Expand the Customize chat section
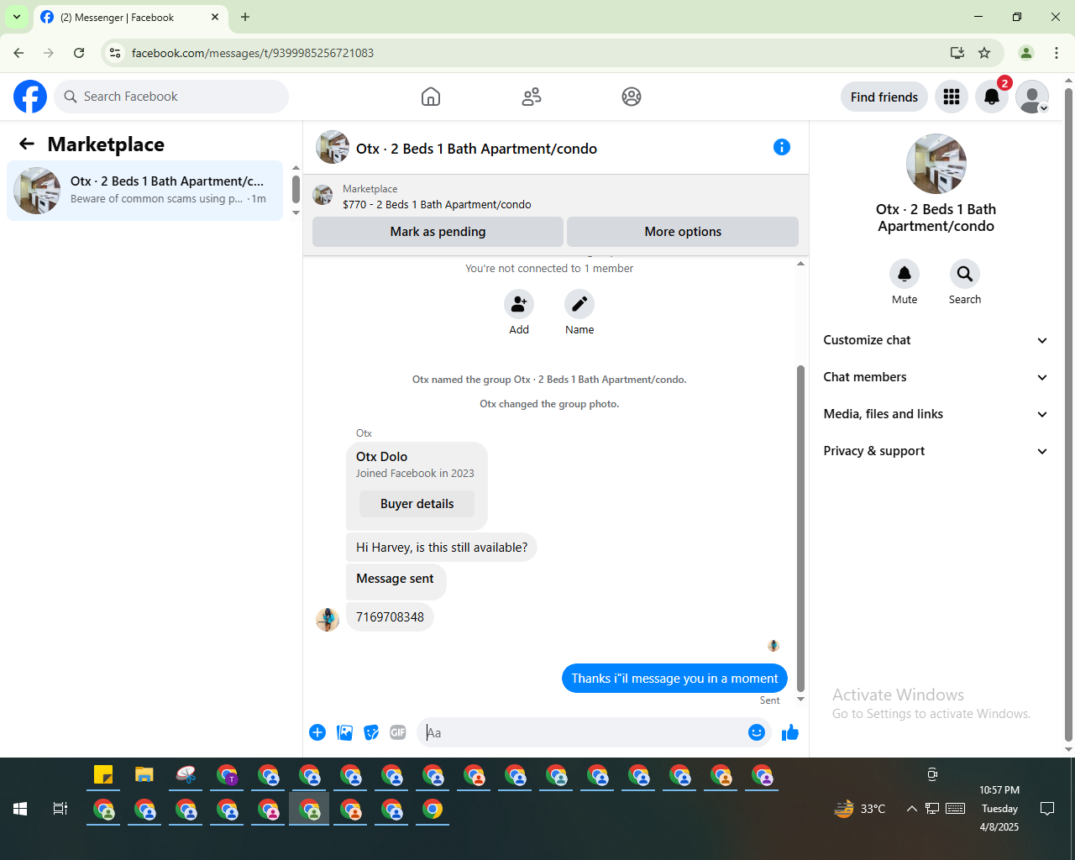Viewport: 1075px width, 860px height. [x=936, y=340]
